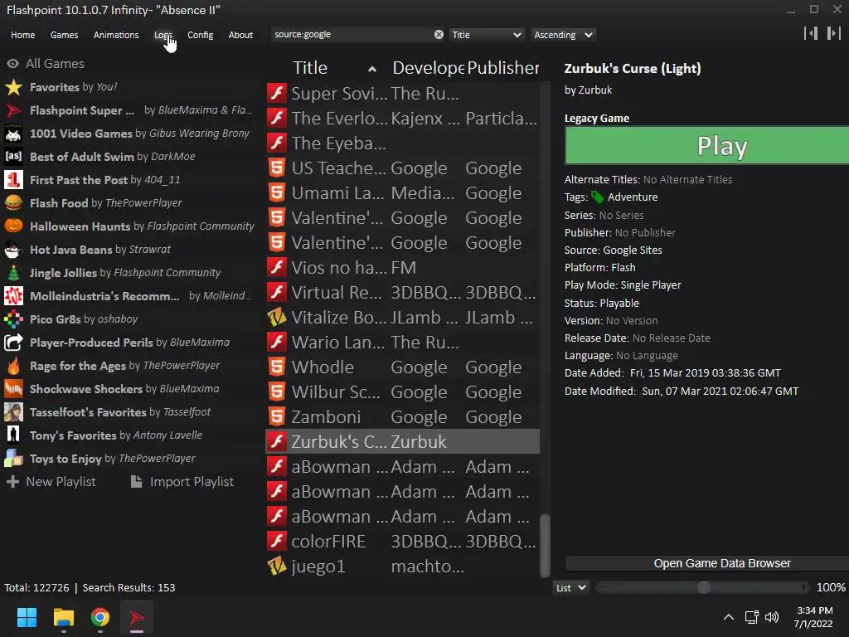Open the Ascending order dropdown
Viewport: 849px width, 637px height.
(563, 35)
